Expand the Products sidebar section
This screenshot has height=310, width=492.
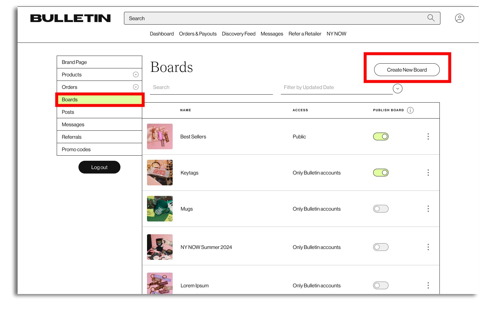[x=135, y=74]
